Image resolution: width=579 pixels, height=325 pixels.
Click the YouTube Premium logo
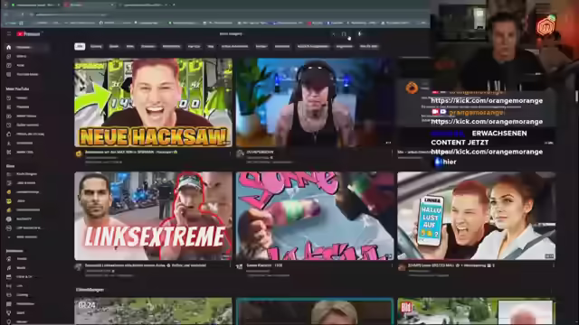28,33
